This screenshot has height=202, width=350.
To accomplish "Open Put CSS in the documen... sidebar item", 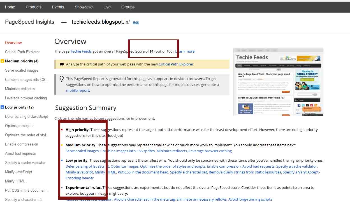I will click(x=27, y=190).
